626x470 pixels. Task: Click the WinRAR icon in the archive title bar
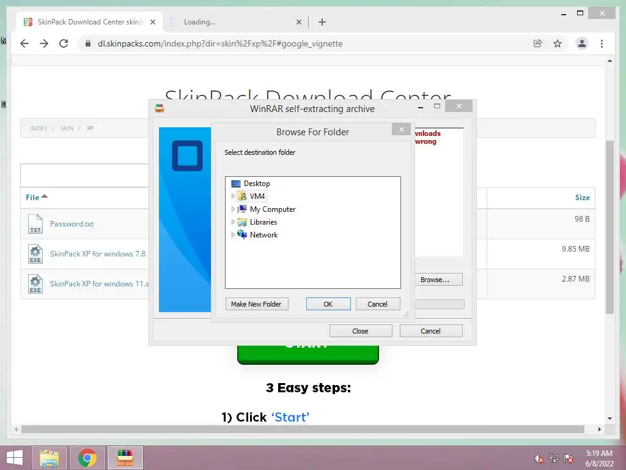pyautogui.click(x=160, y=108)
